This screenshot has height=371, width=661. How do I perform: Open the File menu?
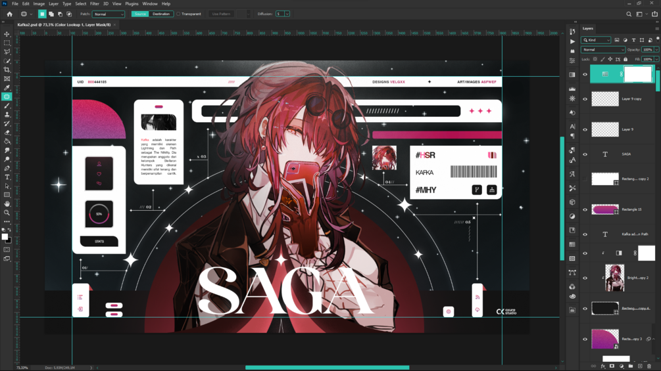(15, 4)
